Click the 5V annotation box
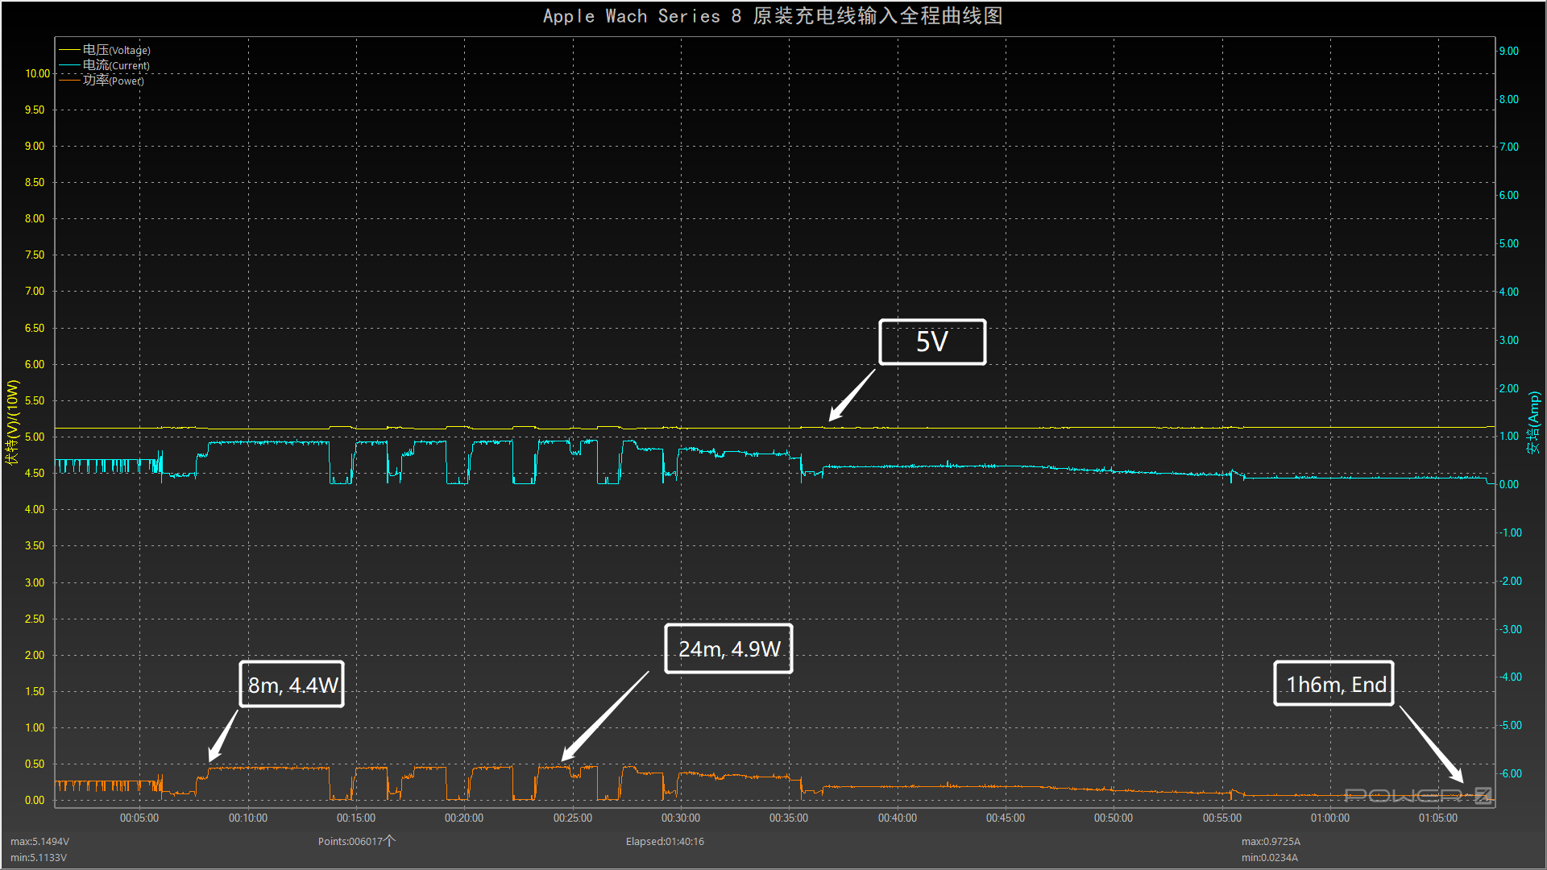Viewport: 1547px width, 870px height. pyautogui.click(x=932, y=342)
